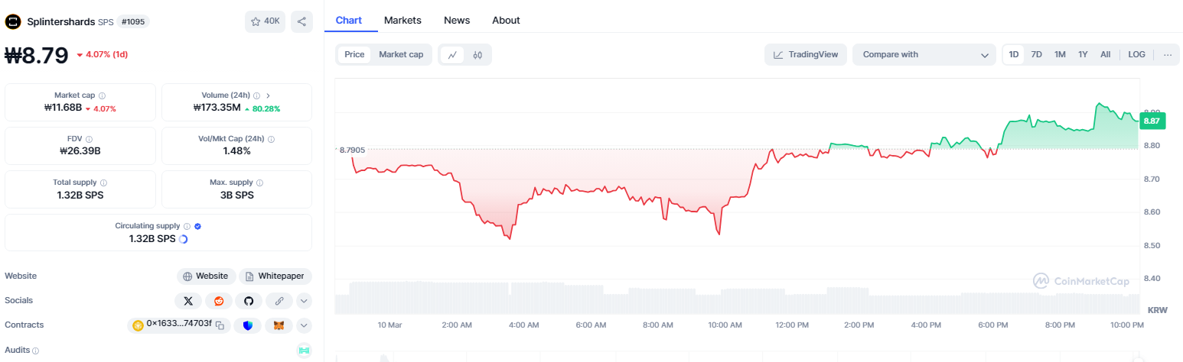Viewport: 1183px width, 362px height.
Task: Open the Compare with dropdown
Action: tap(924, 54)
